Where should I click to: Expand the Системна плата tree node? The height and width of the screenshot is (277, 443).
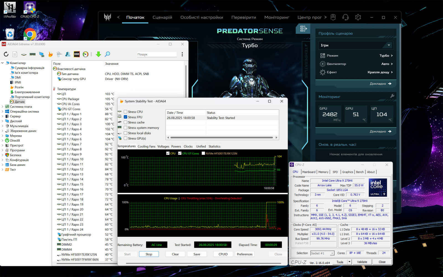coord(2,107)
